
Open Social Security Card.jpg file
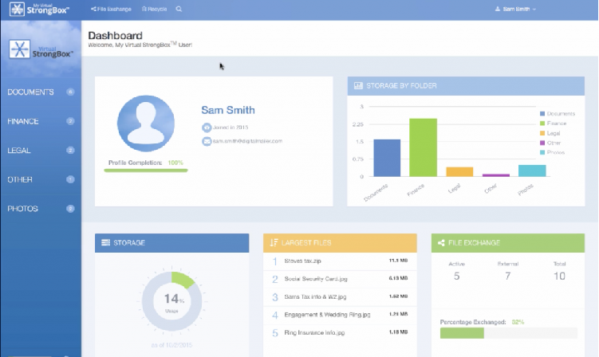pyautogui.click(x=316, y=279)
